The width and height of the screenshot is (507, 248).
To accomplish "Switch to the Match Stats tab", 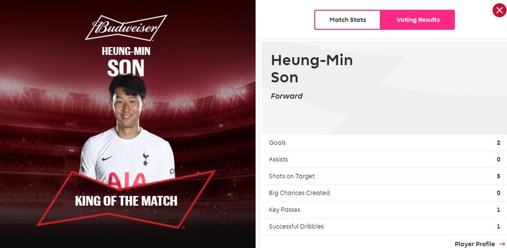I will point(348,20).
